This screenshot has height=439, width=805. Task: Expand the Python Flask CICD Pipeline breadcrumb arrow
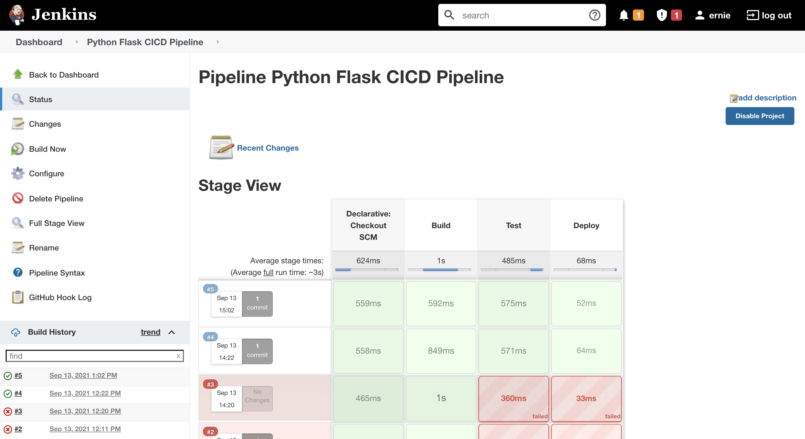point(218,42)
